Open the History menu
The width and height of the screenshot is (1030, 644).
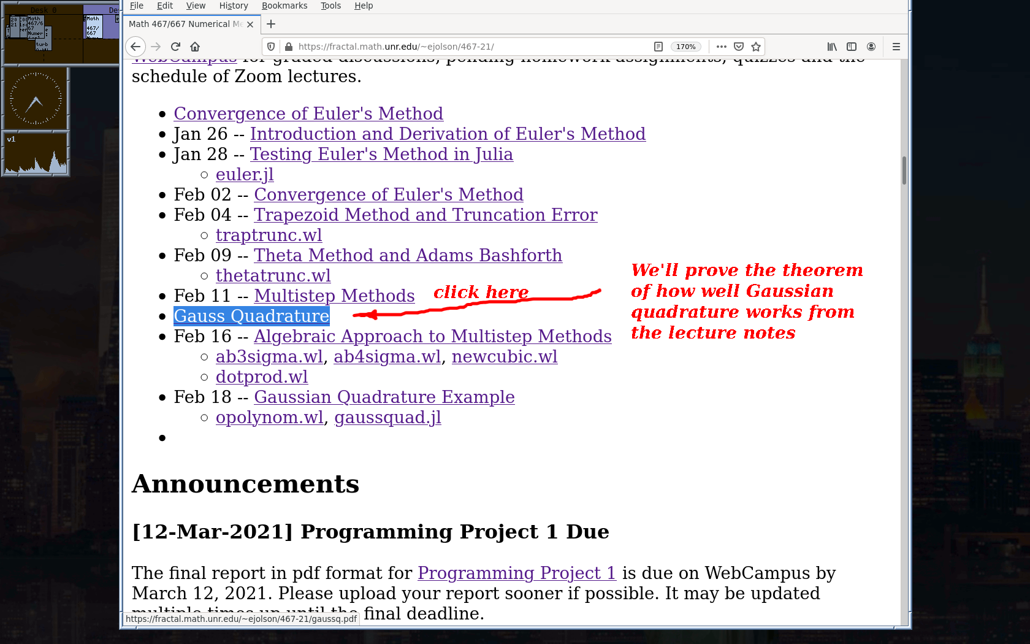[234, 6]
